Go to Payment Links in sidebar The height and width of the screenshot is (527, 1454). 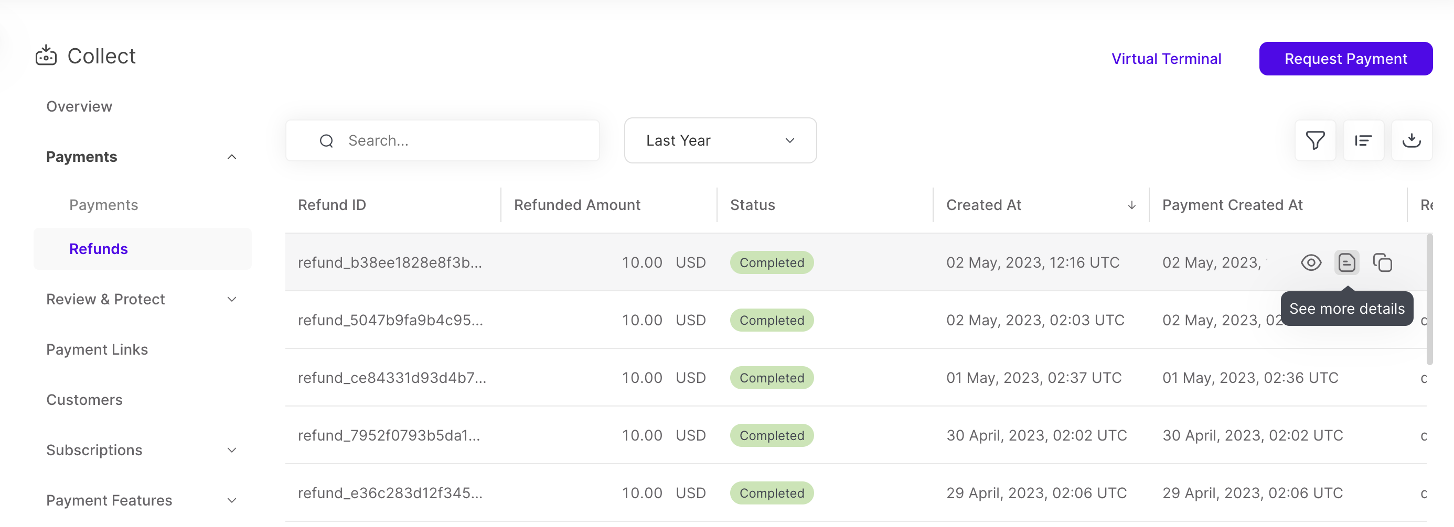click(x=97, y=349)
